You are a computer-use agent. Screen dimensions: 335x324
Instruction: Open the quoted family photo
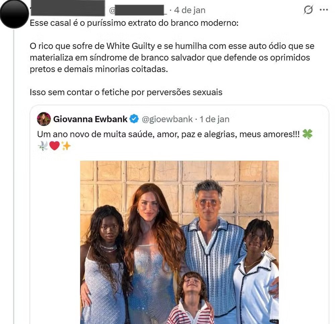pos(179,242)
